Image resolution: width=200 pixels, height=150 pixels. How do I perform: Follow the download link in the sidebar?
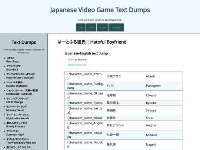click(24, 53)
